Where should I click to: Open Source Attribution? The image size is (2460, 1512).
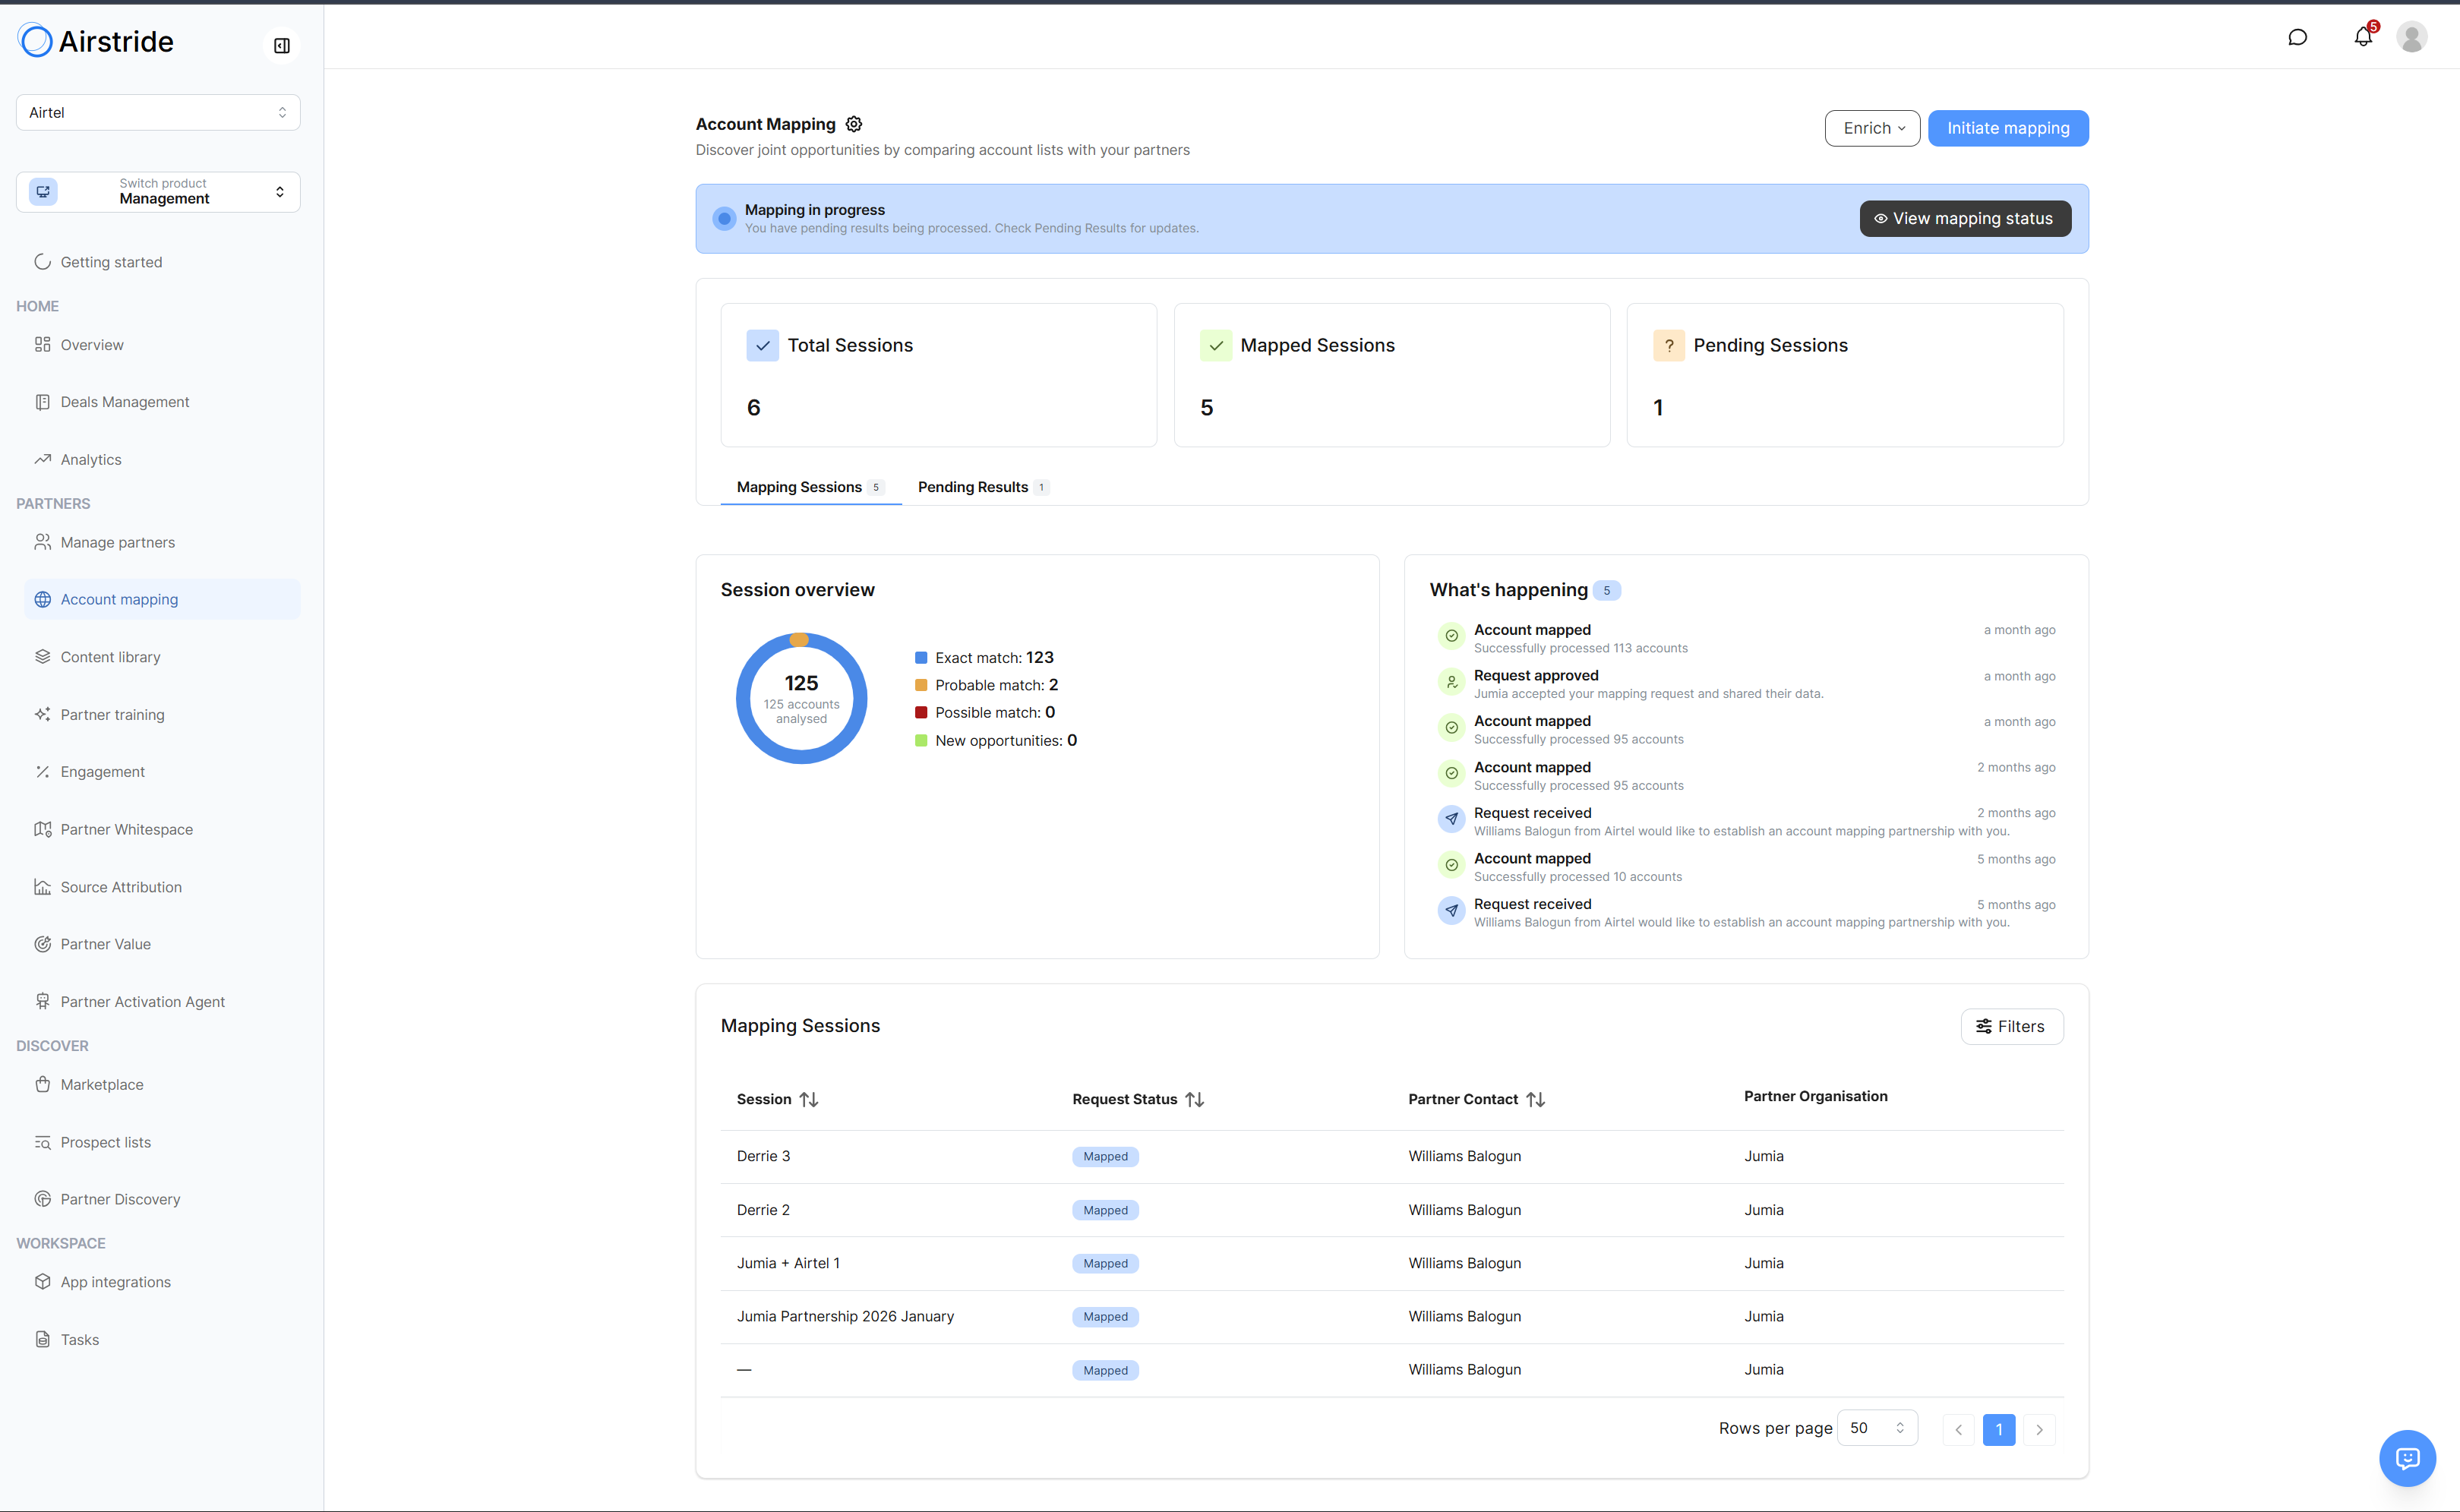click(162, 887)
